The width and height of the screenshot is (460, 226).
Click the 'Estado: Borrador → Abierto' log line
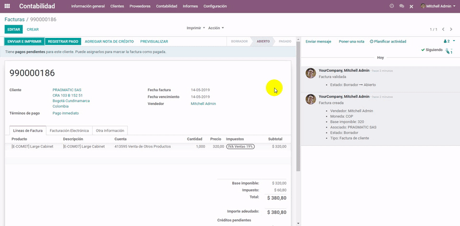point(353,84)
